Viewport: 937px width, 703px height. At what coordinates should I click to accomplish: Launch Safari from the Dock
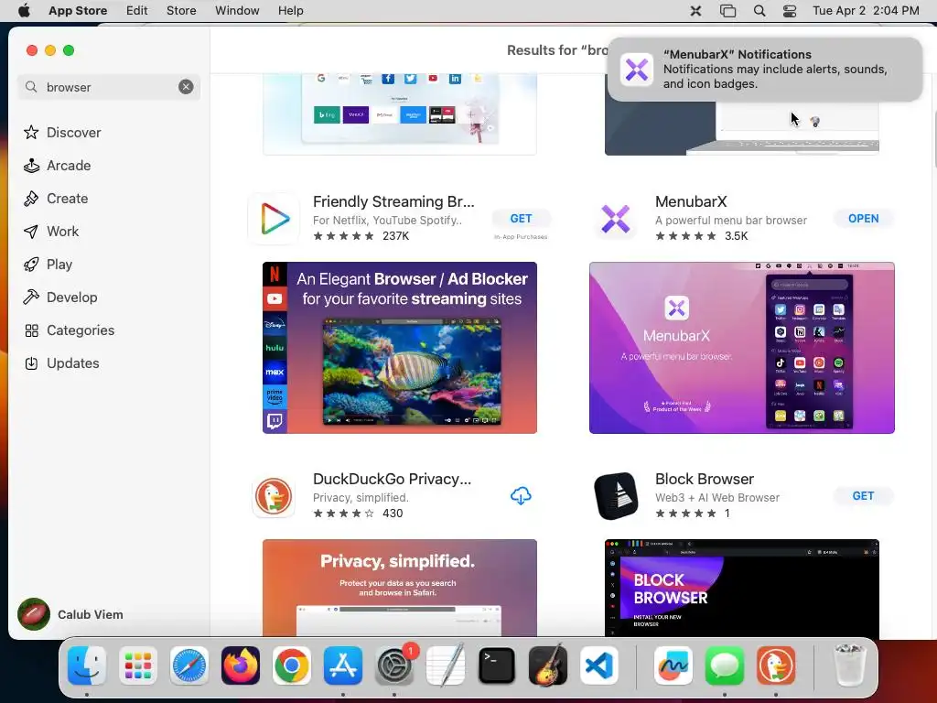[189, 665]
